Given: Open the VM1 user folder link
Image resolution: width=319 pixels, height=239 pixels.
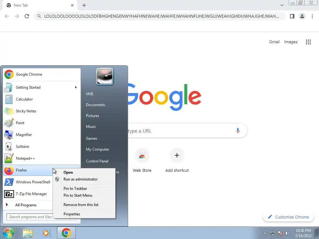Looking at the screenshot, I should (x=89, y=94).
